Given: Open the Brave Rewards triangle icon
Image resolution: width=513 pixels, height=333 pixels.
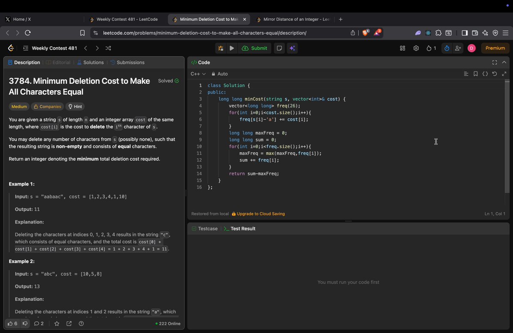Looking at the screenshot, I should click(377, 32).
